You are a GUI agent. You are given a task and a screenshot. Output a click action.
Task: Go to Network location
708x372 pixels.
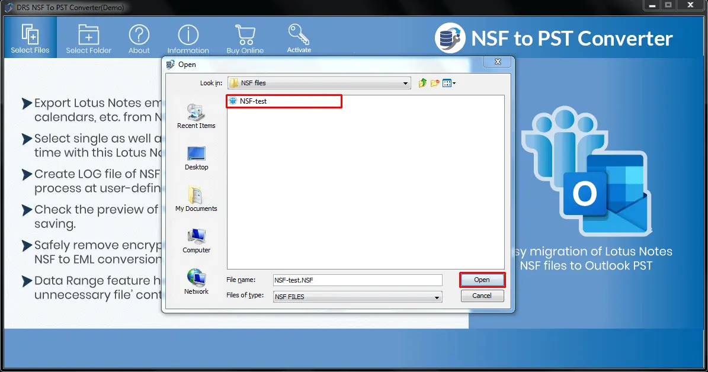click(197, 282)
